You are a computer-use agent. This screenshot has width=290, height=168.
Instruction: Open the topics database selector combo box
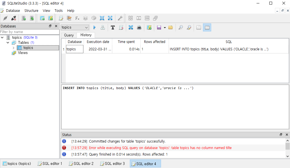pos(75,27)
